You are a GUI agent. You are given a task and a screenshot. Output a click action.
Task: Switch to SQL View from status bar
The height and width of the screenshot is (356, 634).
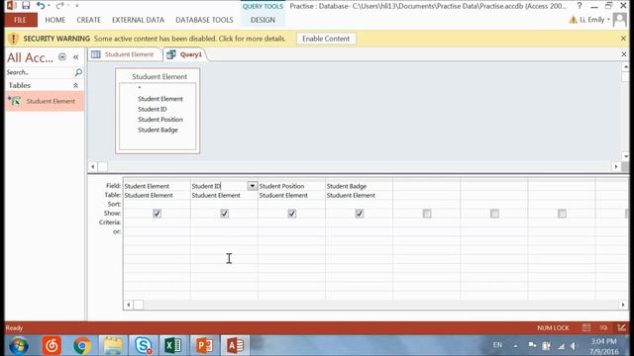coord(604,327)
